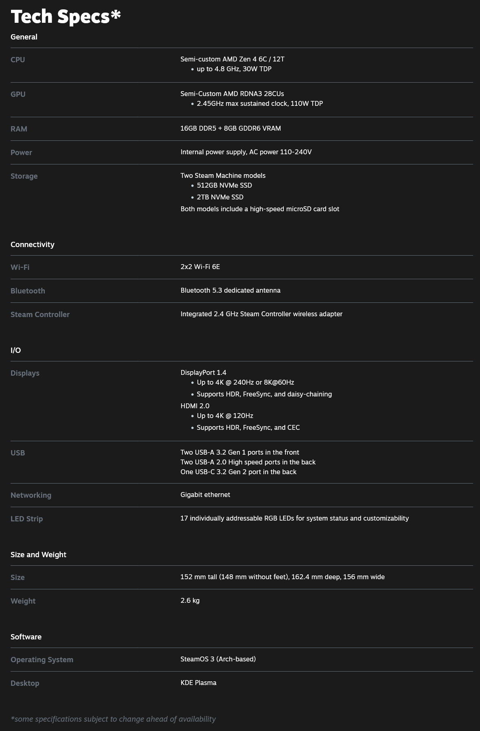Click the DisplayPort 1.4 text
The height and width of the screenshot is (731, 480).
coord(204,373)
